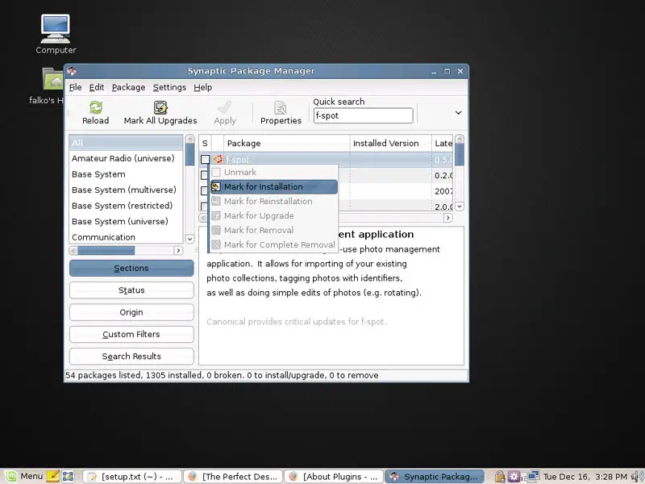Viewport: 645px width, 484px height.
Task: Choose Mark for Installation in the context menu
Action: tap(274, 187)
